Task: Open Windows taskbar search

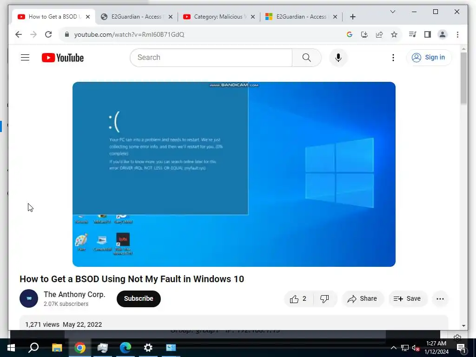Action: (x=33, y=348)
